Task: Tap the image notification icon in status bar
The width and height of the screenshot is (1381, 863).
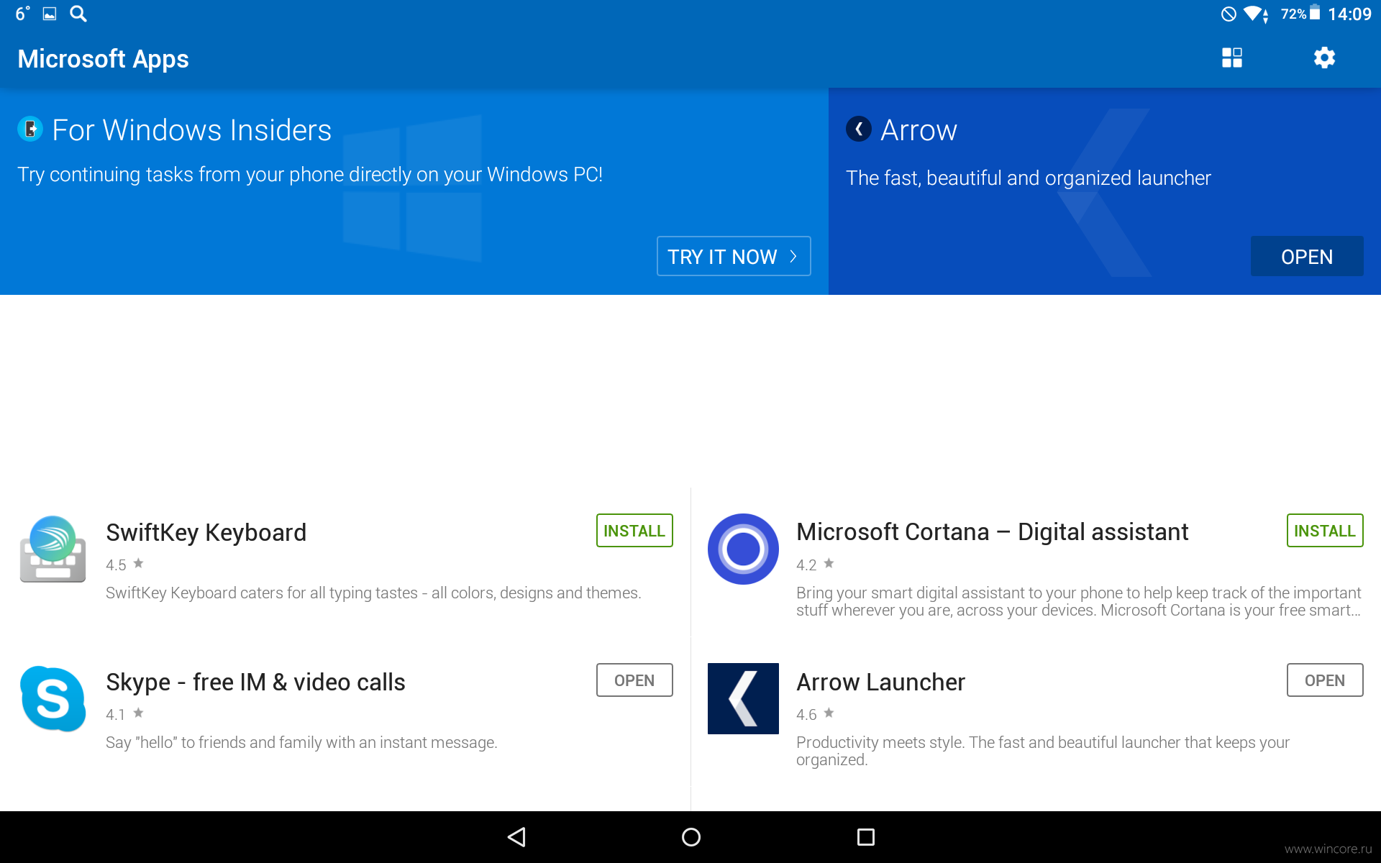Action: coord(50,14)
